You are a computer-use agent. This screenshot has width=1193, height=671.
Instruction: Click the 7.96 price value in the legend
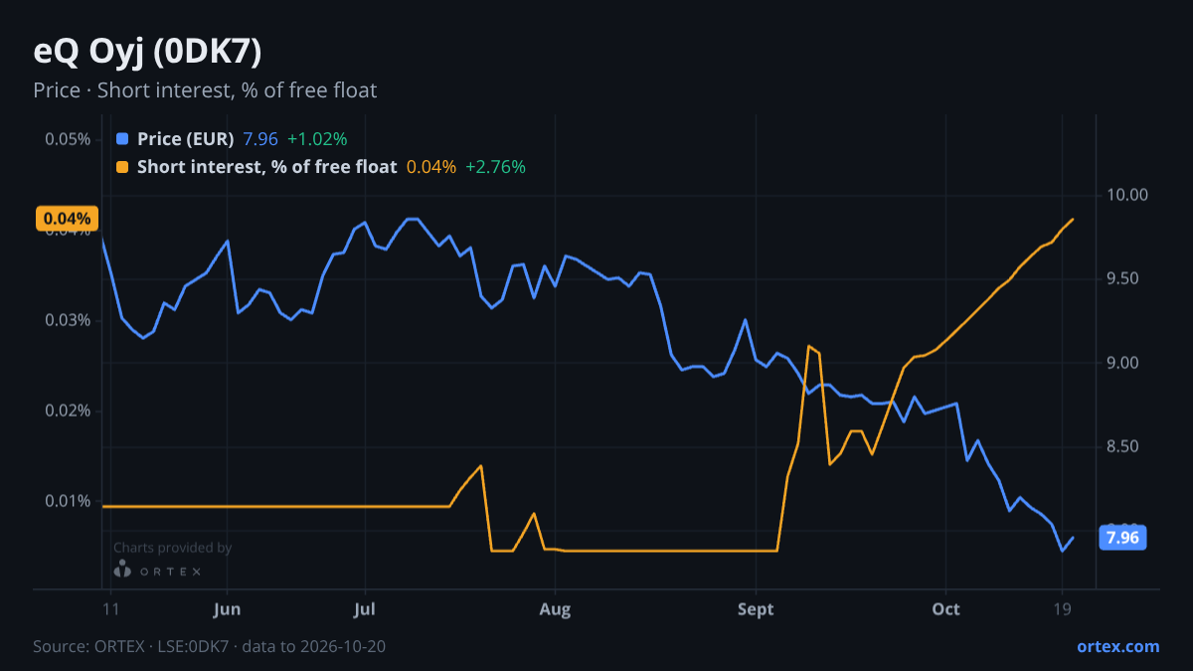click(x=260, y=139)
